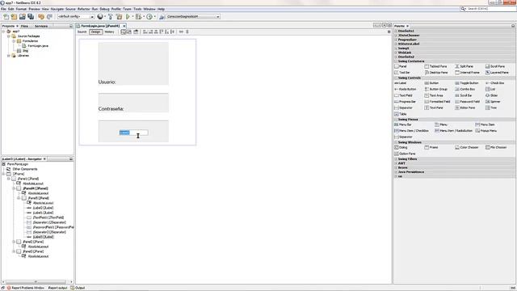The image size is (517, 291).
Task: Select the Password Field palette component
Action: [467, 102]
